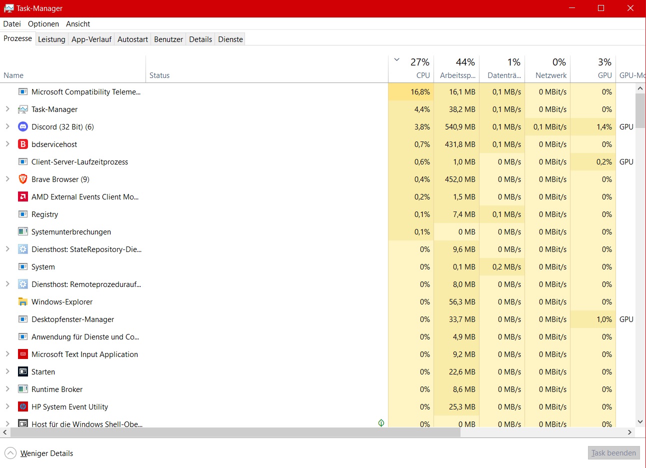
Task: Expand the Task-Manager process group
Action: [x=7, y=109]
